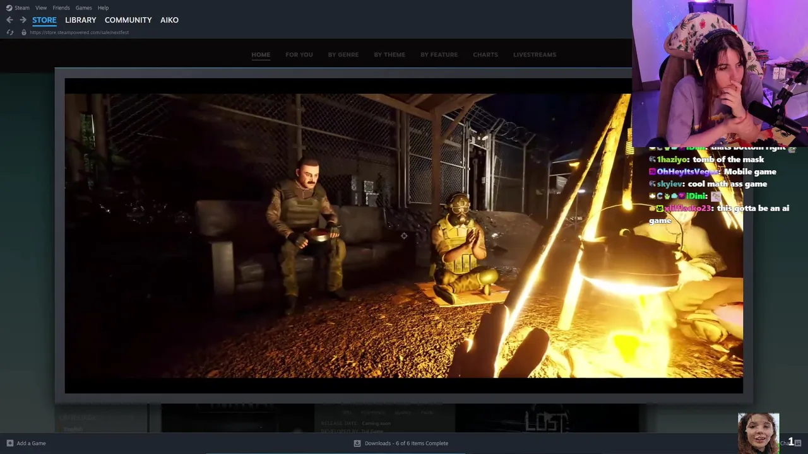Select the BY FEATURE tab
The width and height of the screenshot is (808, 454).
click(439, 55)
